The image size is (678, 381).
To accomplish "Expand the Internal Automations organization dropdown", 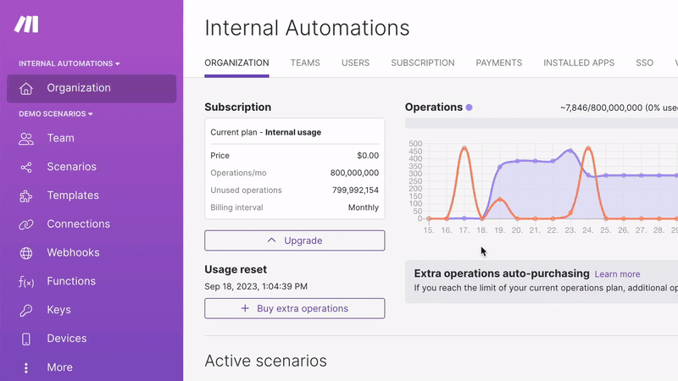I will coord(69,63).
